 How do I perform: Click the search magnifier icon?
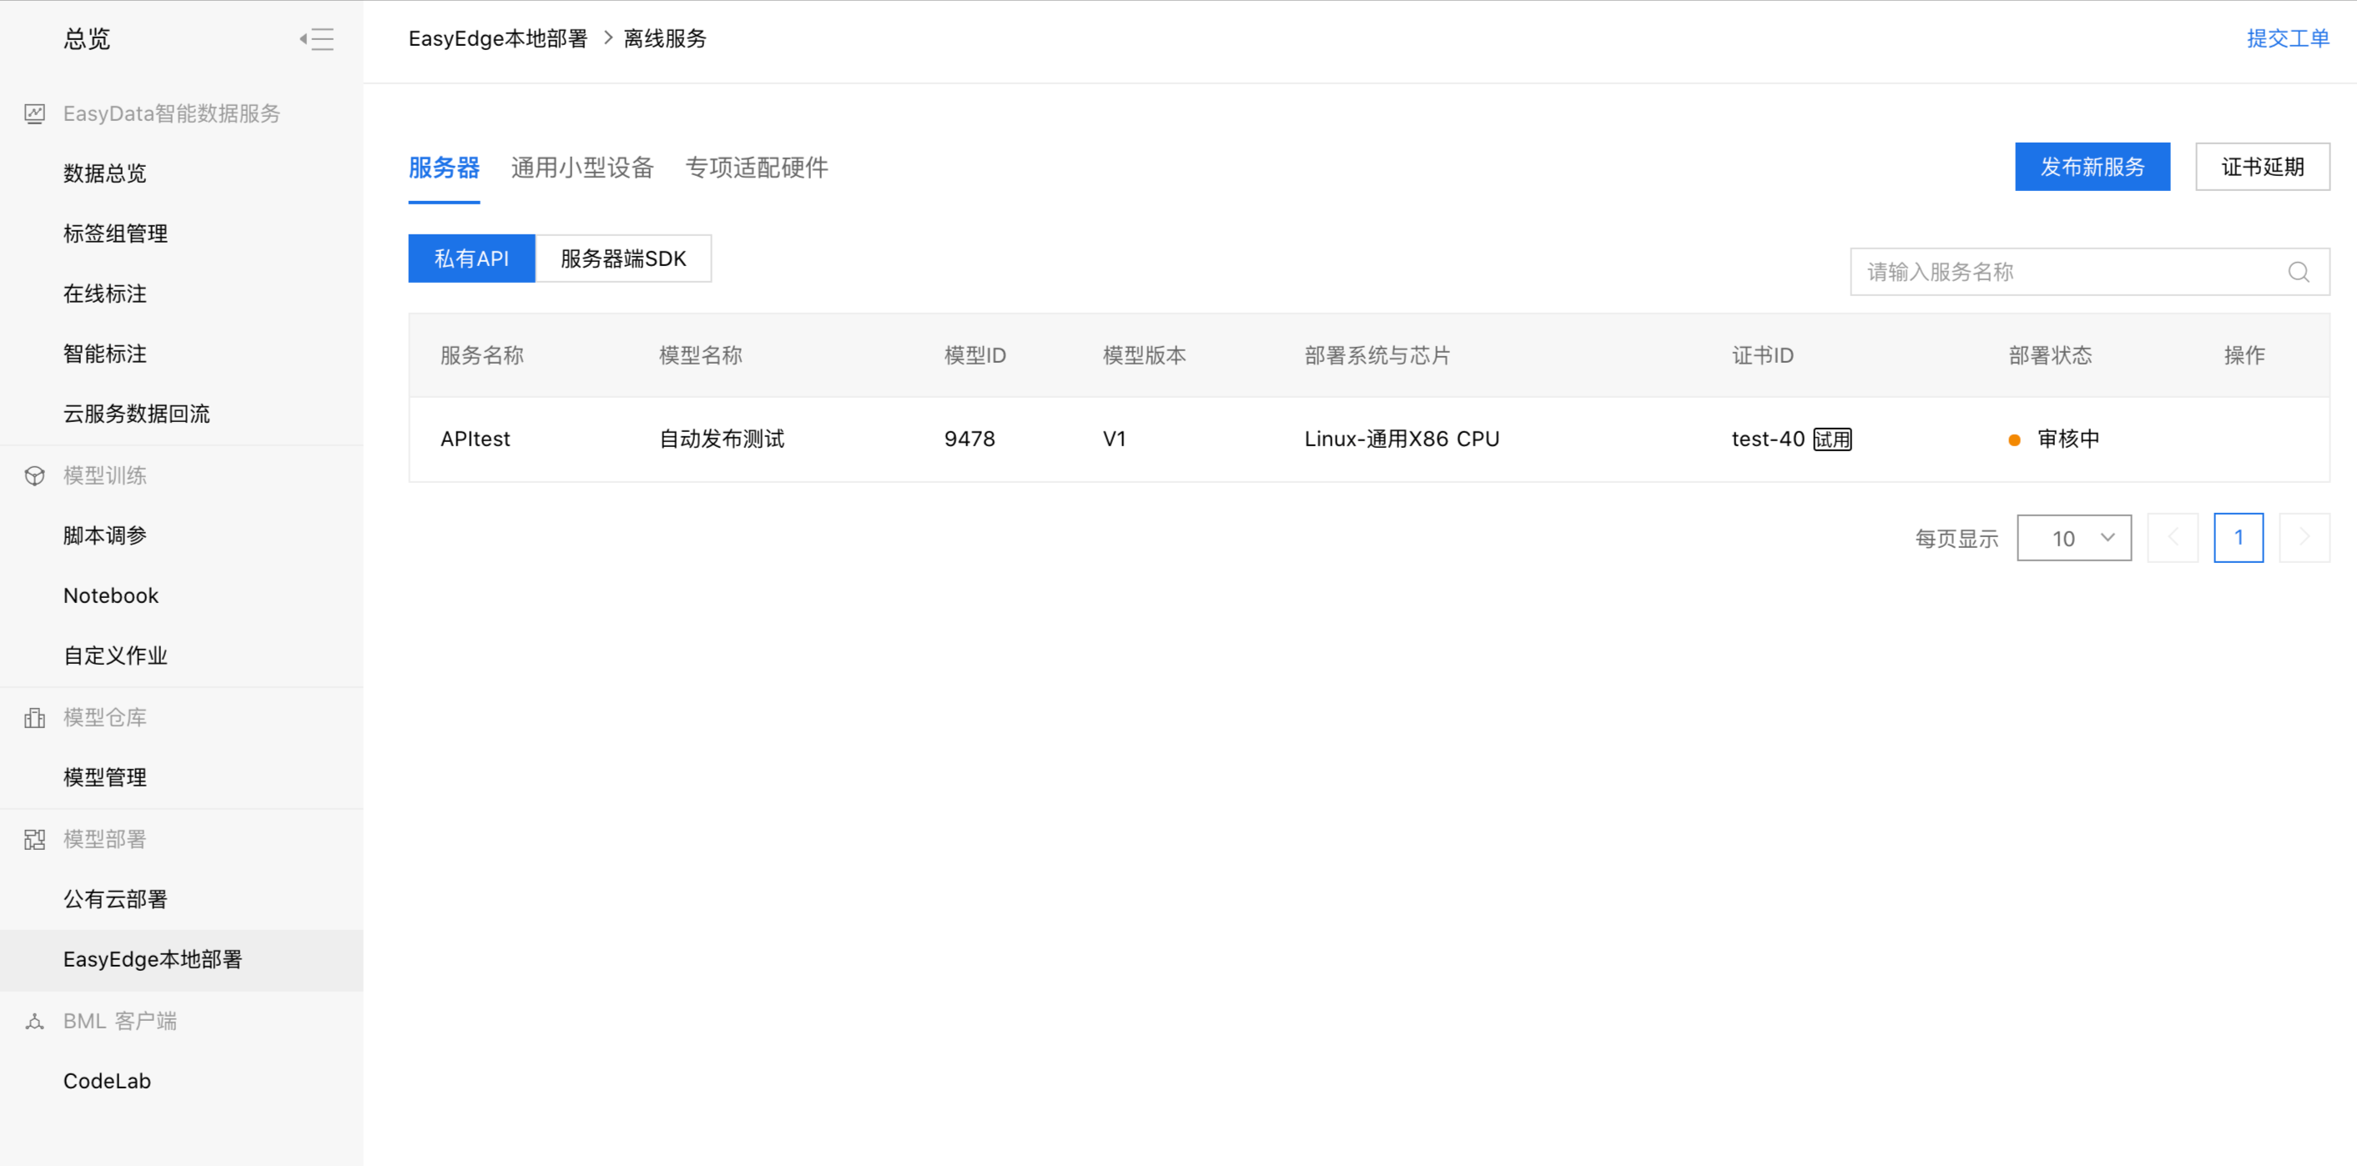pyautogui.click(x=2299, y=272)
